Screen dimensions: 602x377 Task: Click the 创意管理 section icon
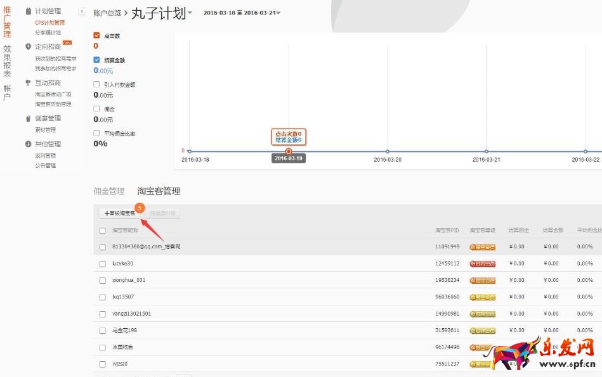pyautogui.click(x=28, y=118)
